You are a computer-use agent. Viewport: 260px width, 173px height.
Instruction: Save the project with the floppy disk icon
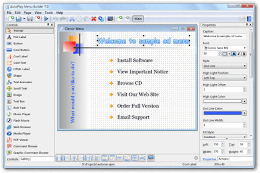click(30, 19)
